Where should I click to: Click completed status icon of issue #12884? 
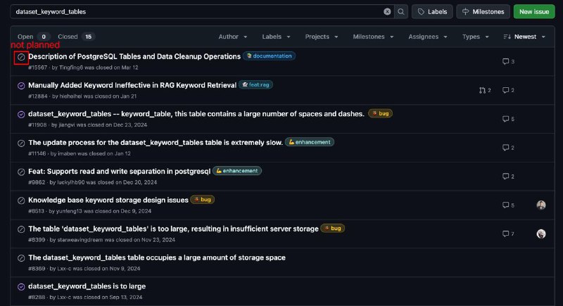pyautogui.click(x=21, y=86)
